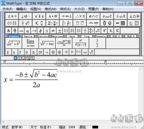Open the summation templates palette

click(53, 23)
